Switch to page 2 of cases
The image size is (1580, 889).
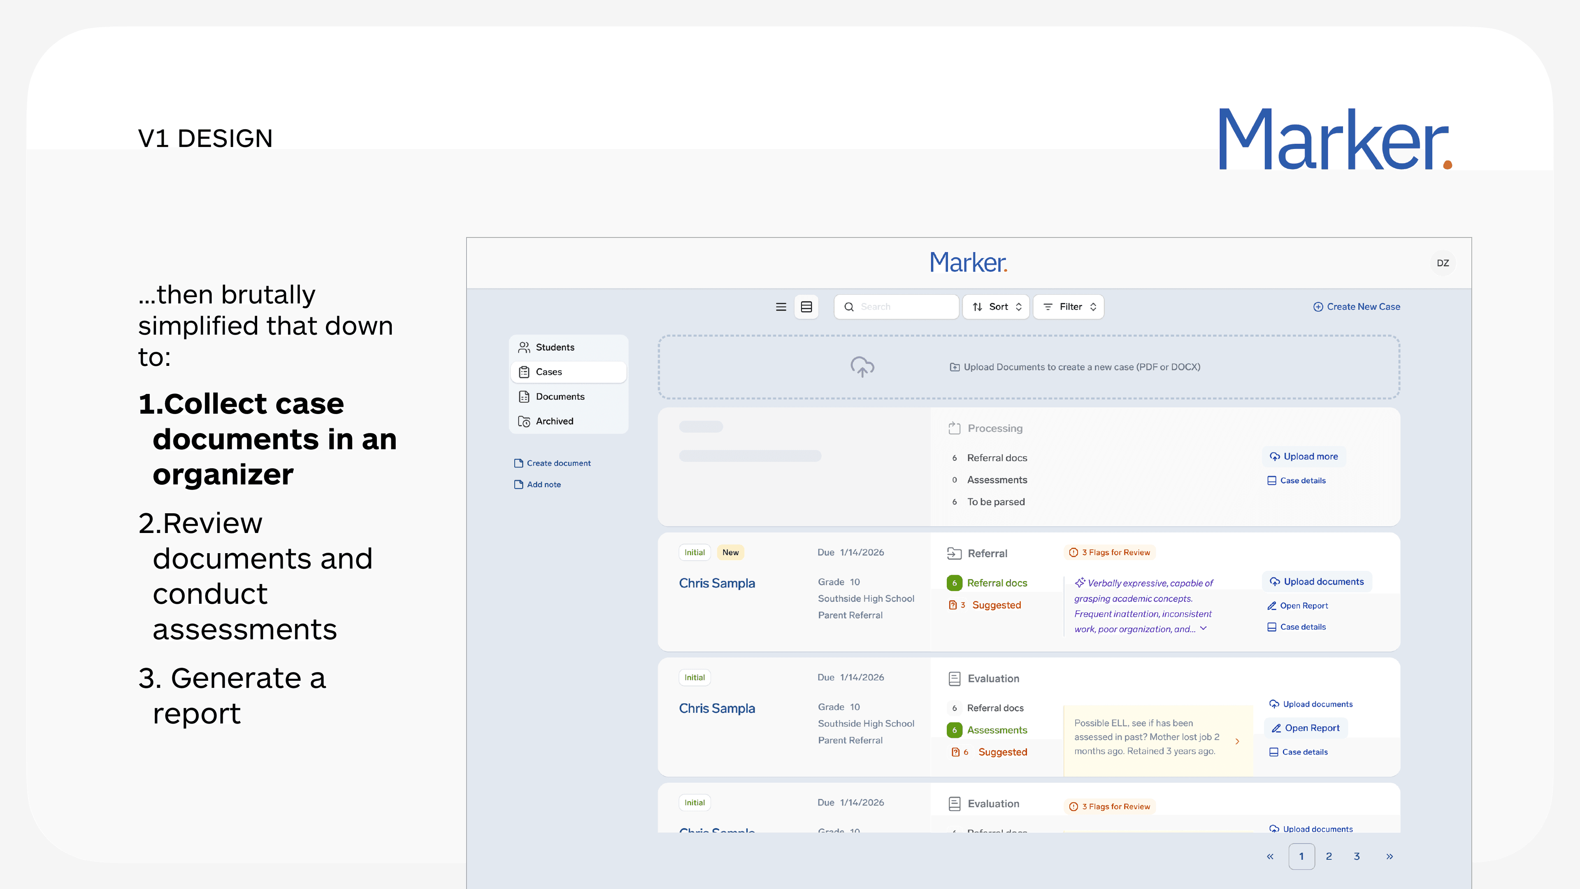1329,856
